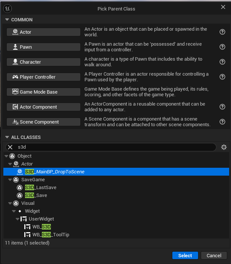Collapse the UserWidget tree node
This screenshot has width=231, height=264.
[x=18, y=219]
